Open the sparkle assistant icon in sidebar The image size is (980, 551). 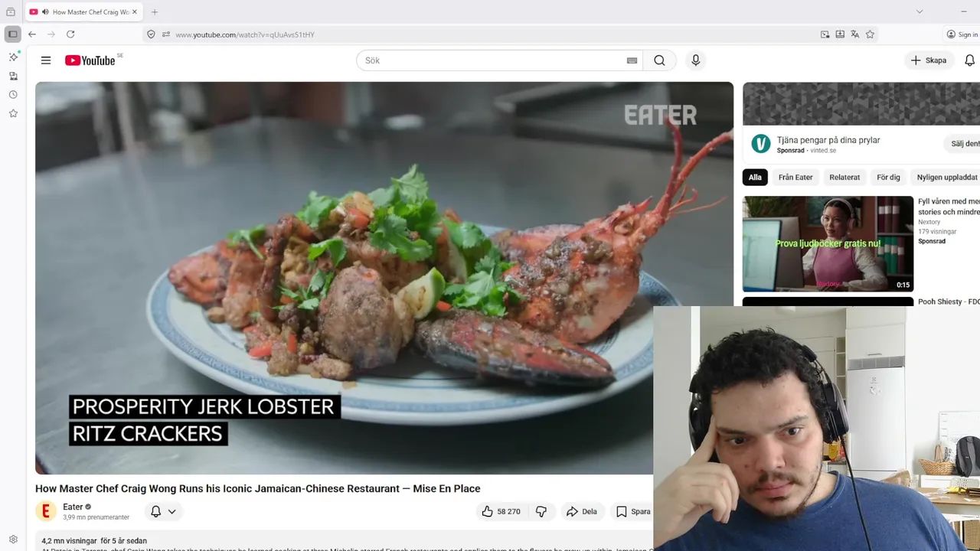coord(13,57)
